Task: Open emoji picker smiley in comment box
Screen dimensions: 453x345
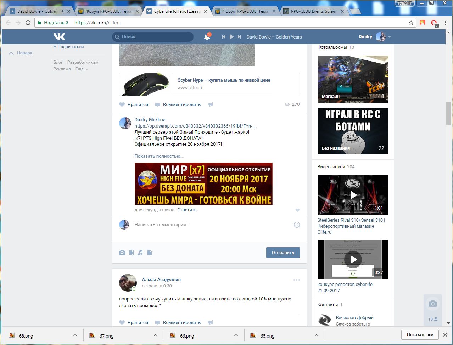Action: (x=297, y=224)
